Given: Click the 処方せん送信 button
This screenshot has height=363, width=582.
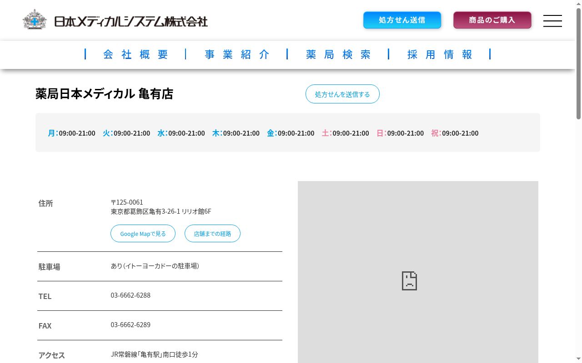Looking at the screenshot, I should [402, 20].
